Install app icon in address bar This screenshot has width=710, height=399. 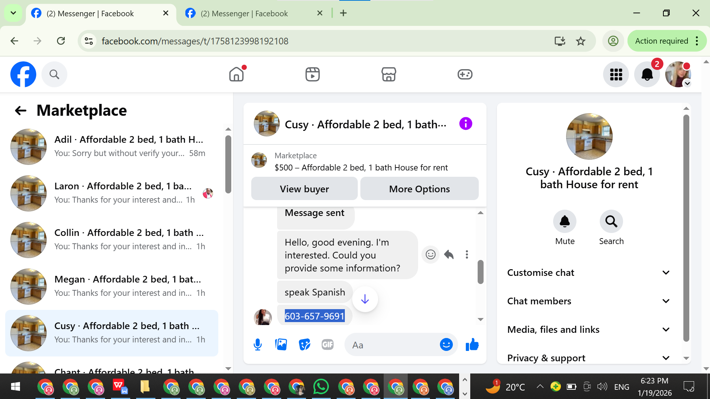560,41
